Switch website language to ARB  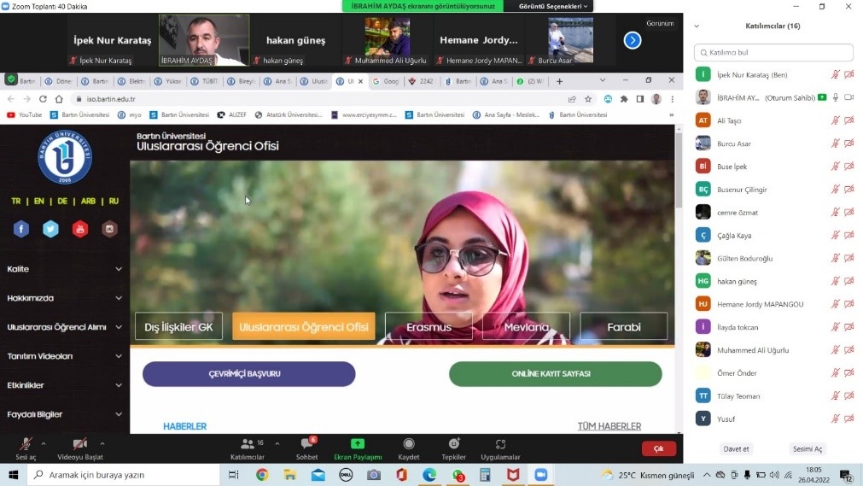(88, 201)
